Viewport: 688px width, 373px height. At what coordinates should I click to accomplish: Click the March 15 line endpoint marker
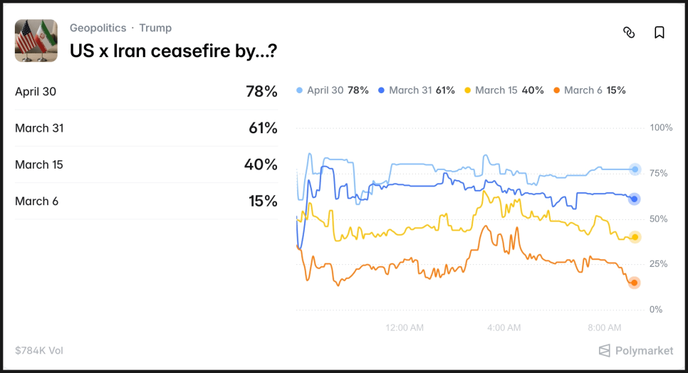(635, 237)
